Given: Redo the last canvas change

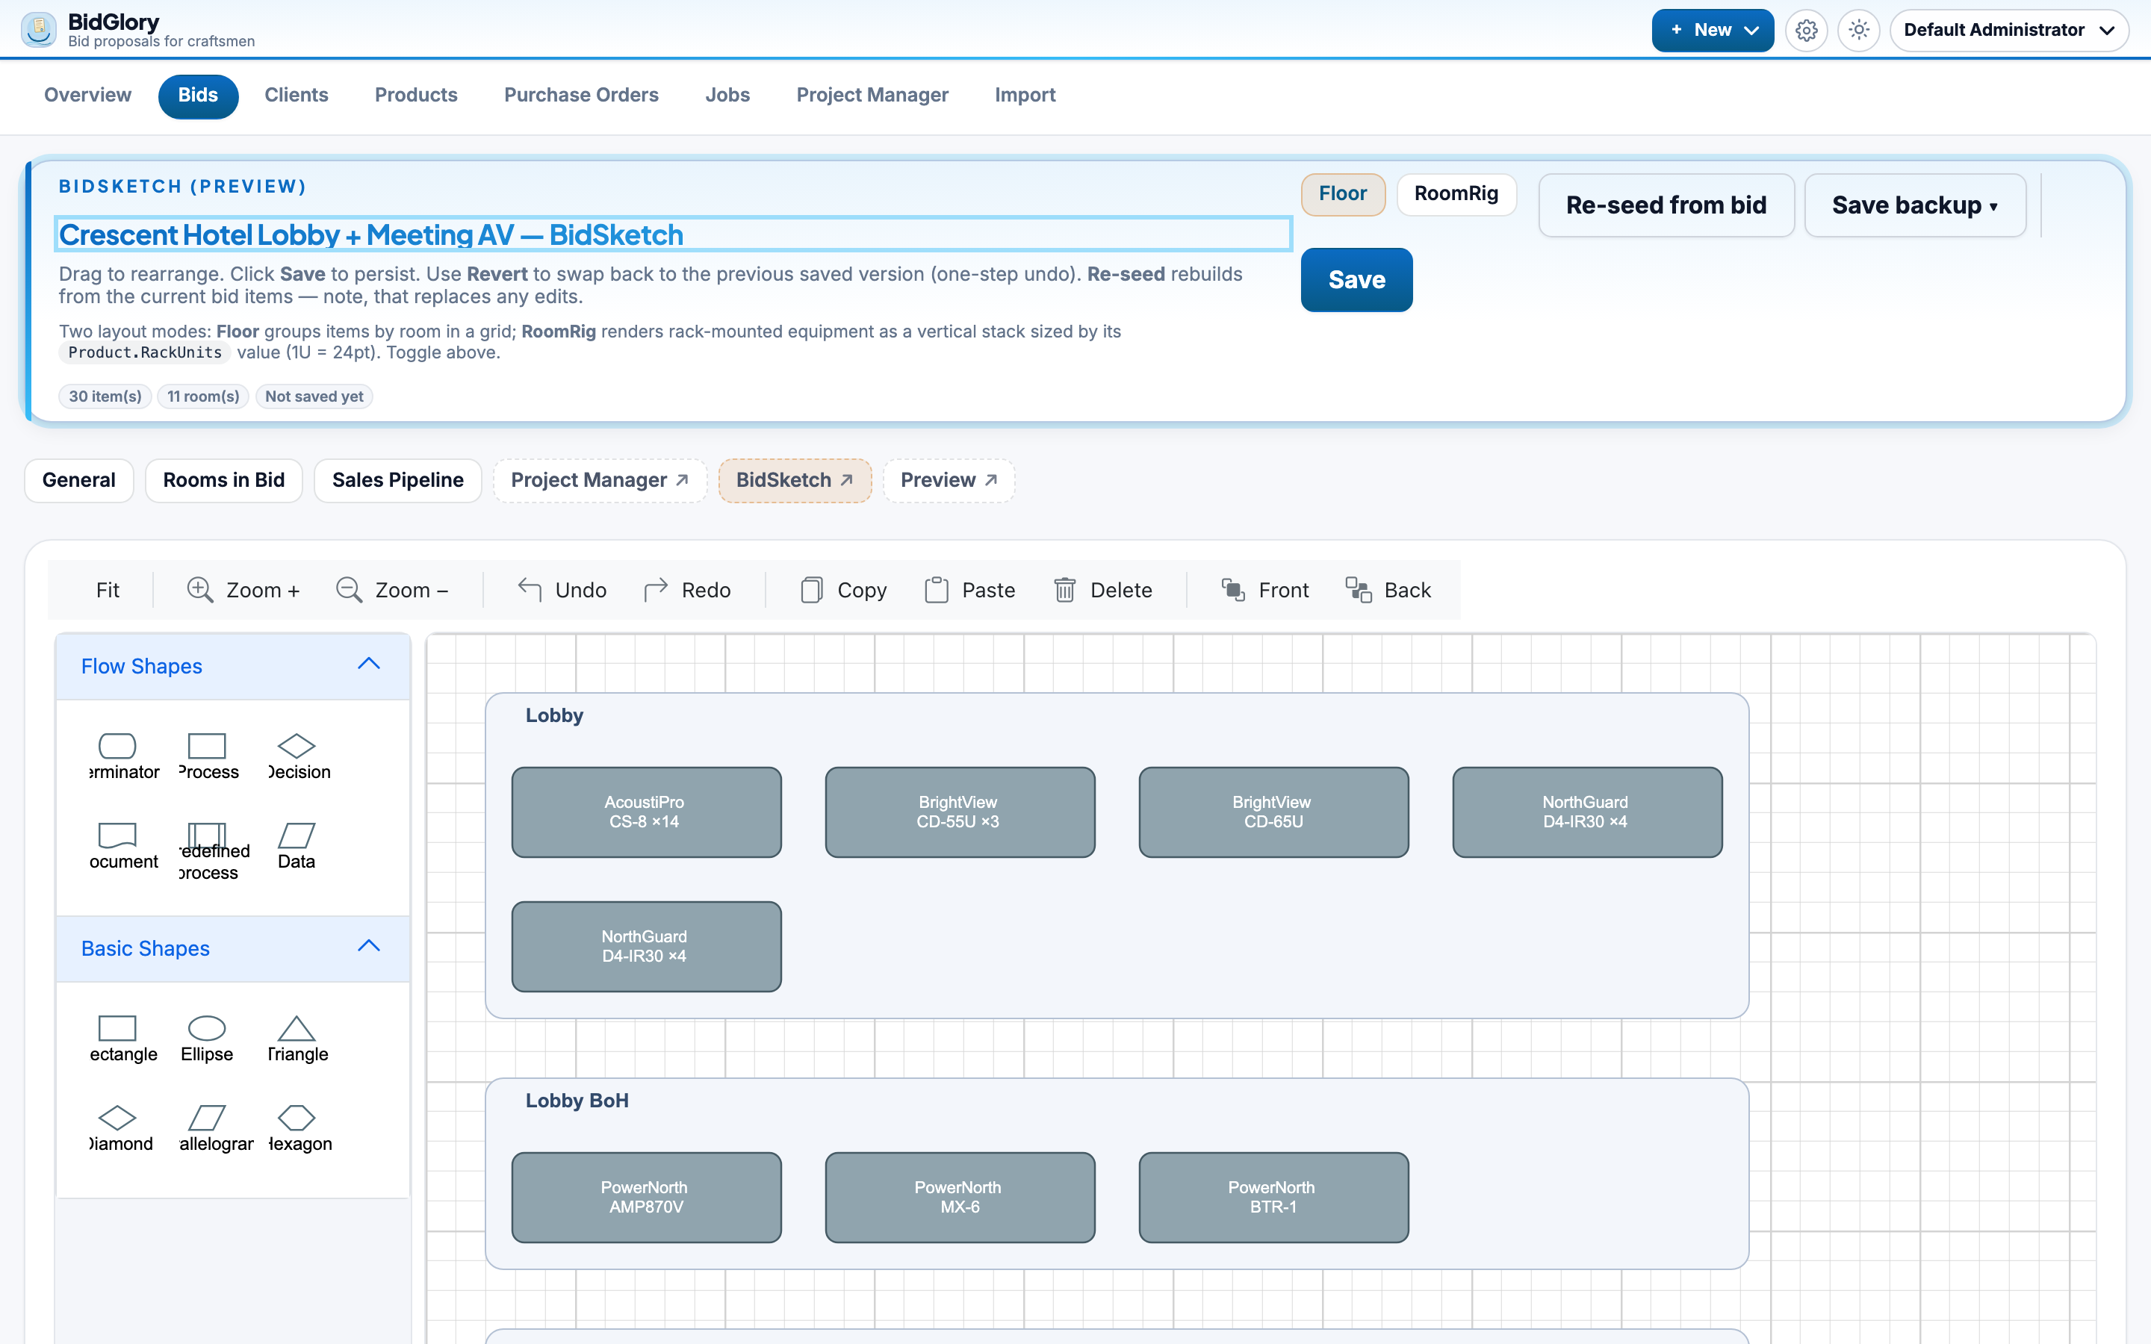Looking at the screenshot, I should click(687, 590).
